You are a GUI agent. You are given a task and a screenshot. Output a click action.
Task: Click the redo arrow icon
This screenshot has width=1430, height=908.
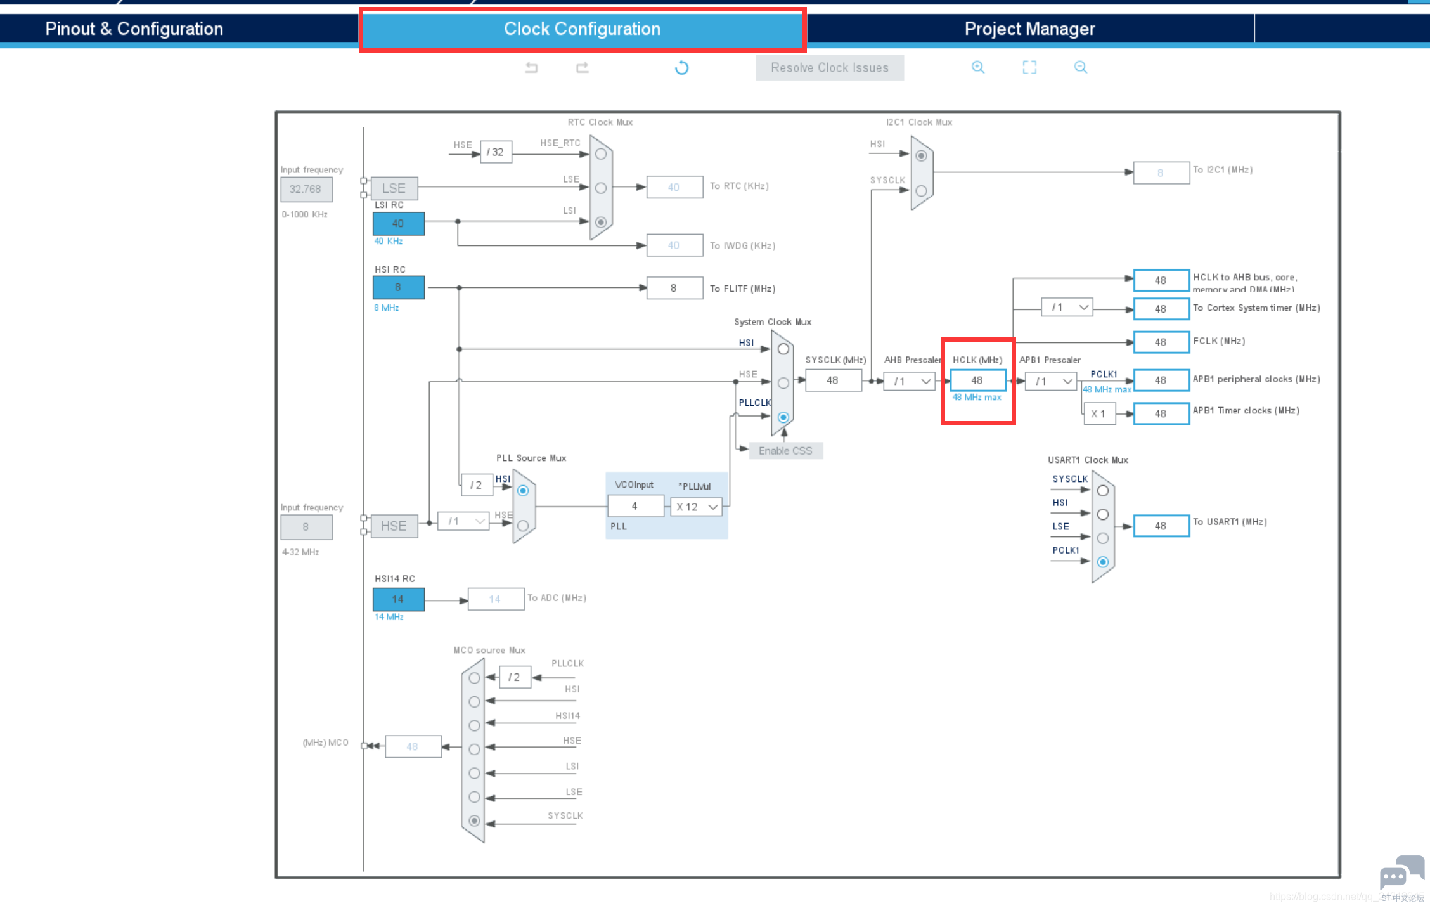[583, 68]
